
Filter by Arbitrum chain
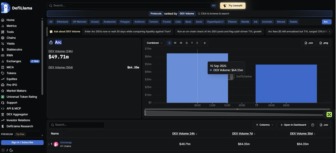coord(139,22)
